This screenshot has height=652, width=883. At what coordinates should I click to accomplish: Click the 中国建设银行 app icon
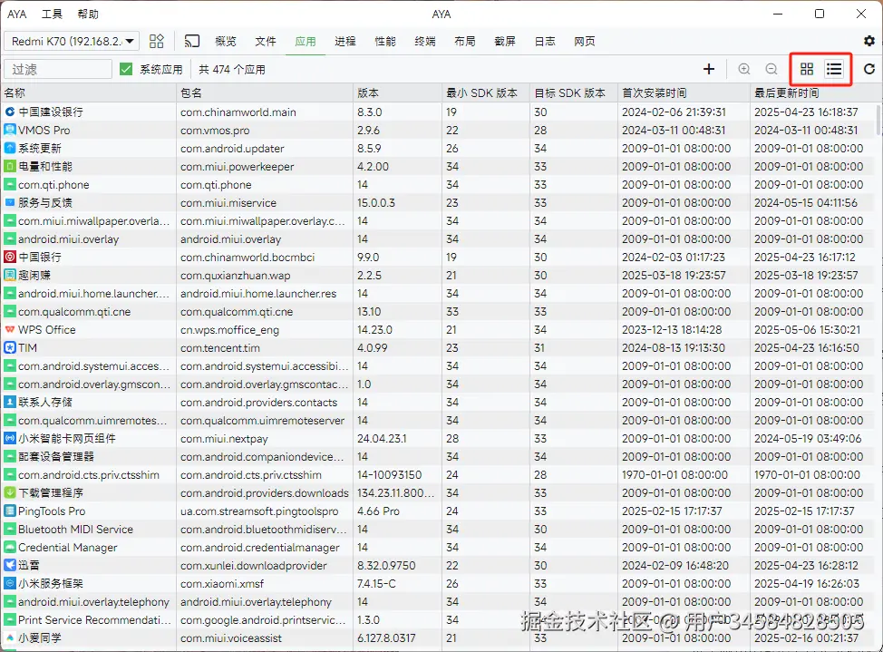pos(10,112)
